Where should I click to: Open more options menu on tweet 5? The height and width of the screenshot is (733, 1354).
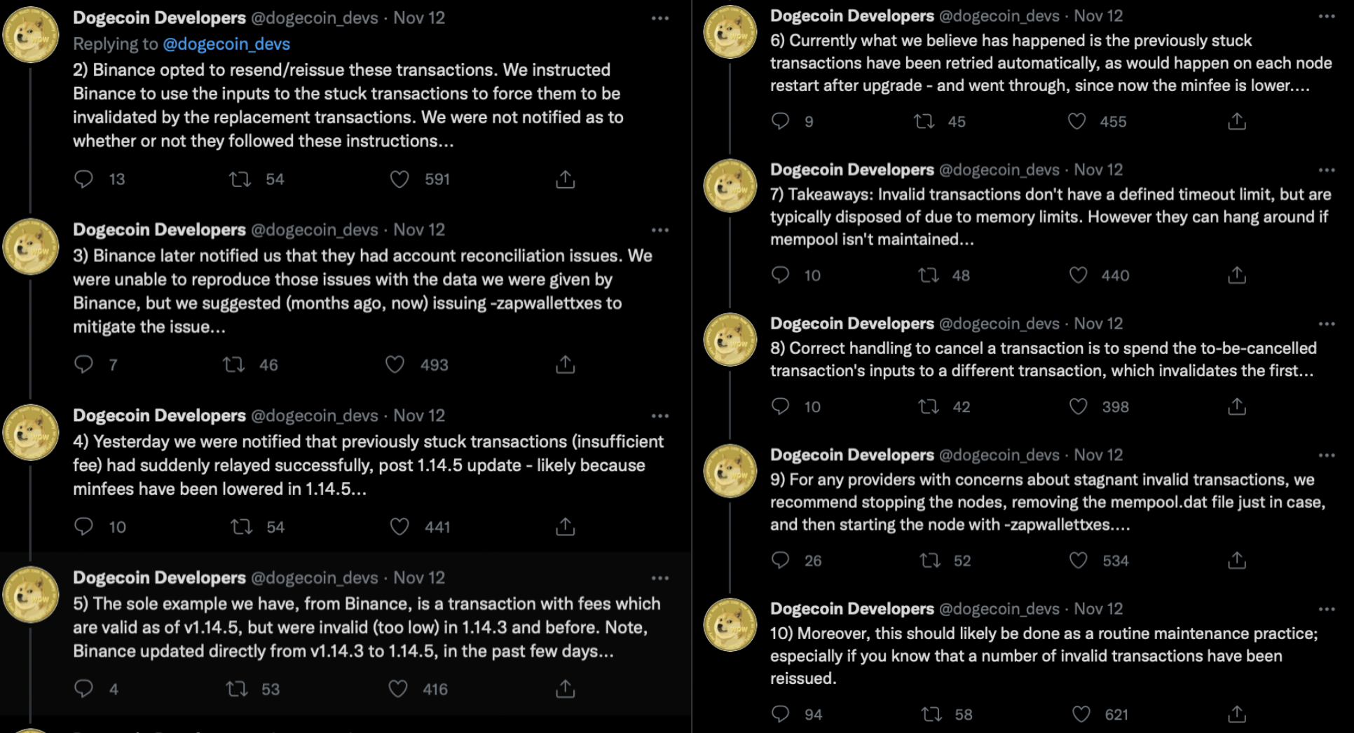(659, 578)
